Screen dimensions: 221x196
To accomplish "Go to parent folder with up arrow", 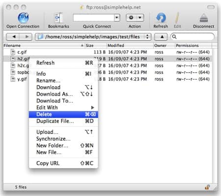I will 161,37.
